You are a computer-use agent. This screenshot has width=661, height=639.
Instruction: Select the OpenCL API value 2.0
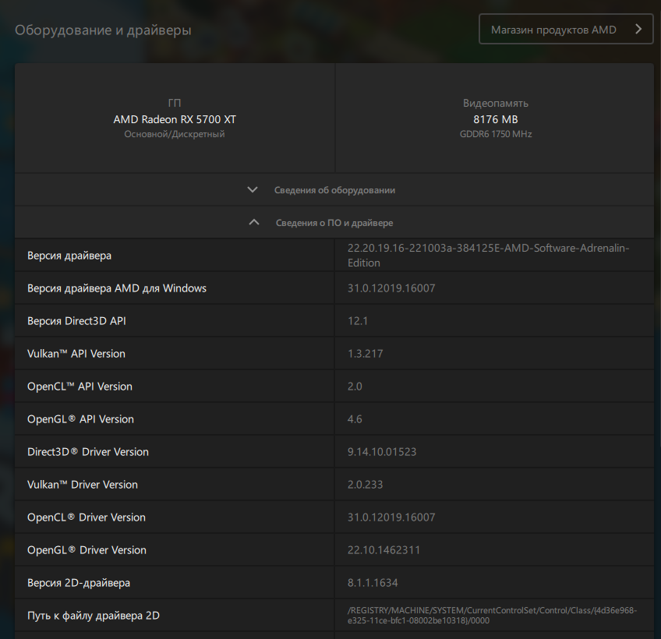click(355, 387)
